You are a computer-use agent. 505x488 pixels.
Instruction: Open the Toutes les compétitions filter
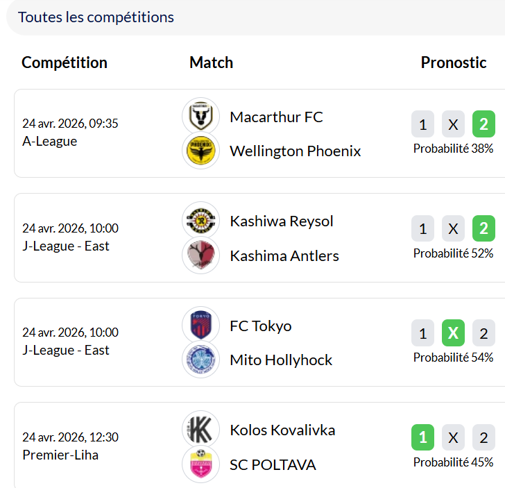point(96,17)
